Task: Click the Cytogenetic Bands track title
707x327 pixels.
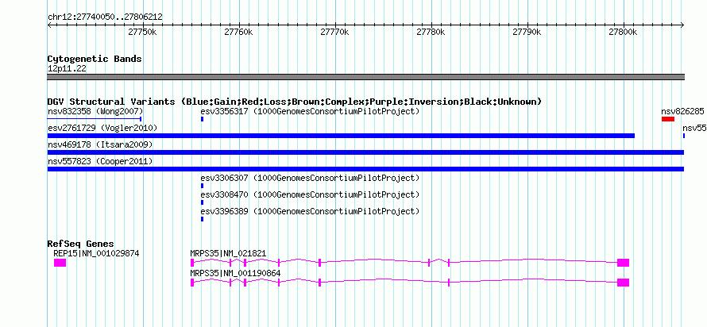Action: (x=95, y=59)
